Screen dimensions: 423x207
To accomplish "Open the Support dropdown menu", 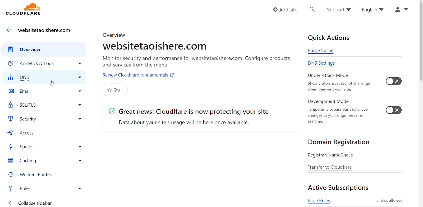I will point(339,10).
